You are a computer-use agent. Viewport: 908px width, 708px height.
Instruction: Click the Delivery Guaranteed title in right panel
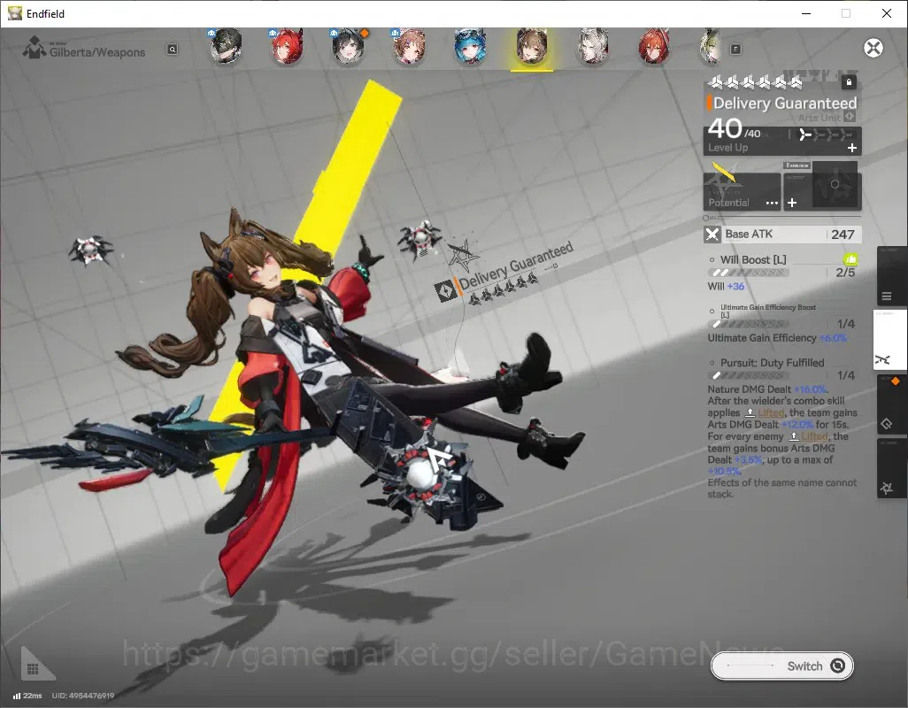tap(785, 103)
